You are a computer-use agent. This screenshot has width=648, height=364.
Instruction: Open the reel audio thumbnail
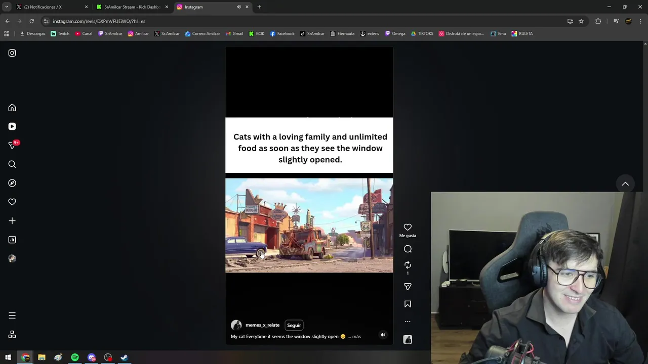click(408, 339)
